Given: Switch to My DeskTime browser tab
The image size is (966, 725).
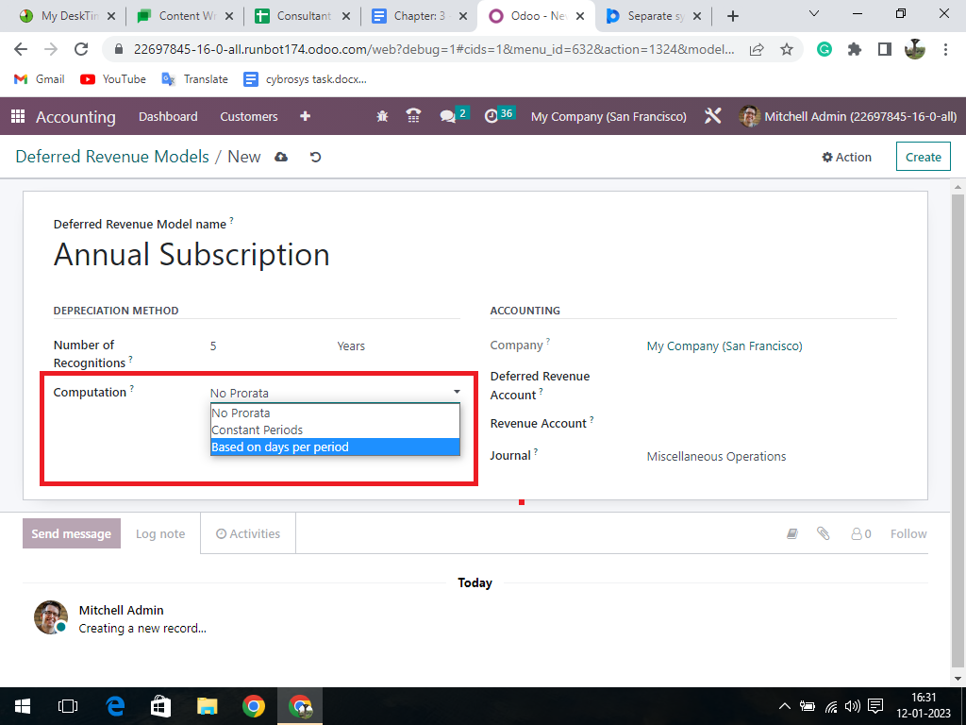Looking at the screenshot, I should [x=67, y=16].
